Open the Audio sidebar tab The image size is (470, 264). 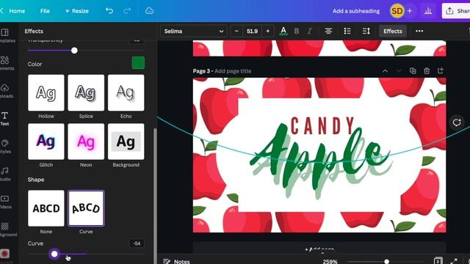[x=5, y=175]
